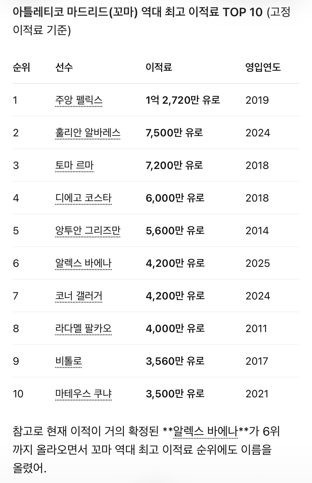Click the 1억 2,720만 유로 fee cell
This screenshot has width=312, height=483.
pyautogui.click(x=183, y=100)
